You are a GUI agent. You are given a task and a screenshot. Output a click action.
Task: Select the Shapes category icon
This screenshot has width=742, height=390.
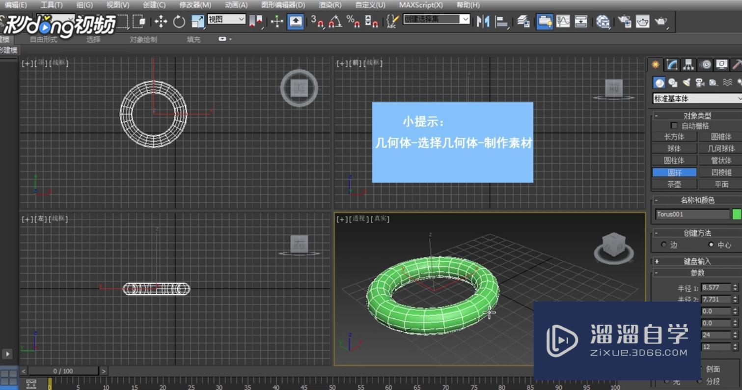pos(673,83)
